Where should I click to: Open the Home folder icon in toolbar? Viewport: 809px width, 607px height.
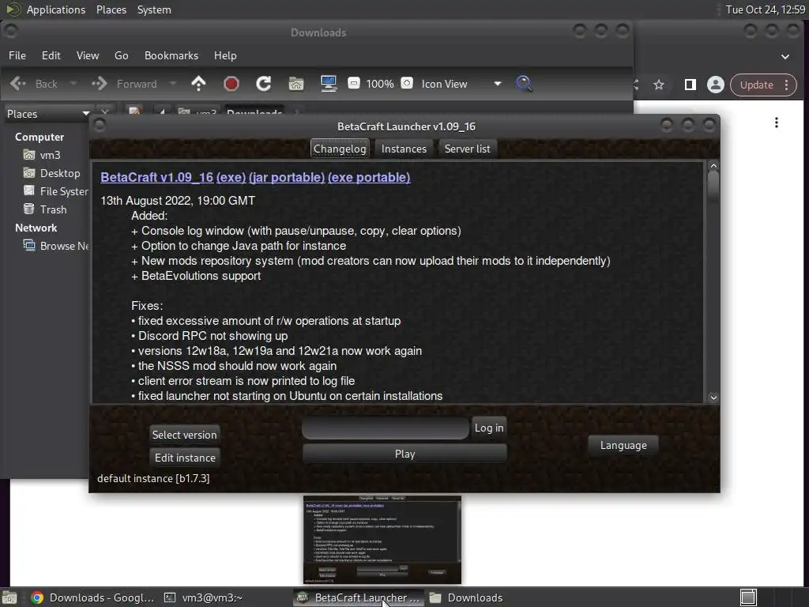coord(296,84)
